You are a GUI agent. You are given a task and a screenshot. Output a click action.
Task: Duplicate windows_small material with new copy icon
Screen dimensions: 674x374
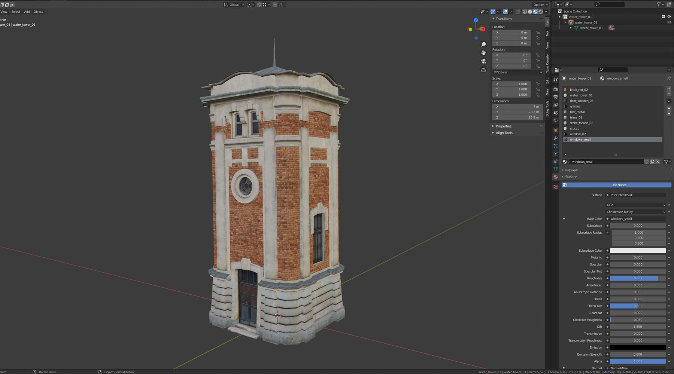pos(652,162)
